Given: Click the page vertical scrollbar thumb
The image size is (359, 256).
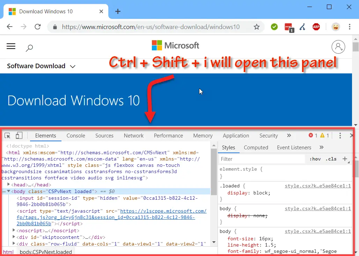Looking at the screenshot, I should [x=356, y=47].
